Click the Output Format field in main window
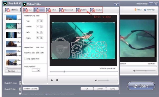 click(20, 83)
